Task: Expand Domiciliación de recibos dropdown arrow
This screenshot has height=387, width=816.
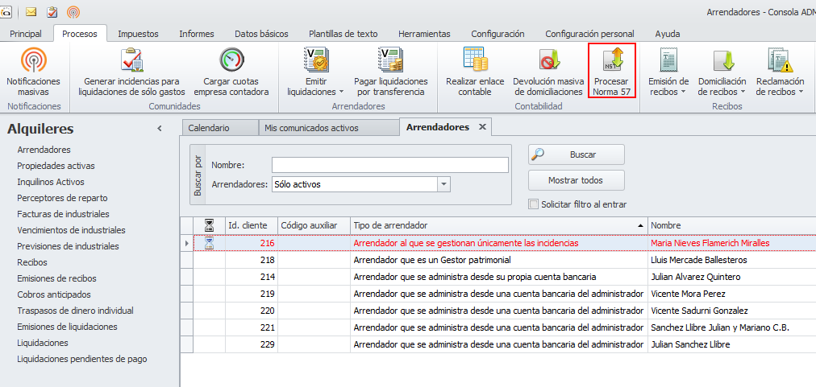Action: [743, 92]
